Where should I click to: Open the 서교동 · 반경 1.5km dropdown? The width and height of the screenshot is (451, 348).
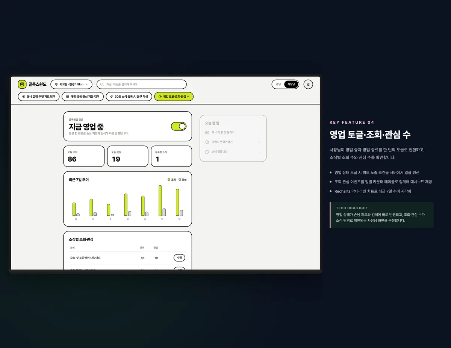coord(71,84)
